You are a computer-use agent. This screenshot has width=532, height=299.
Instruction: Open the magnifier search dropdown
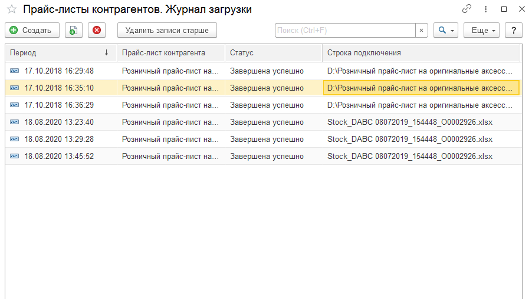pyautogui.click(x=446, y=30)
